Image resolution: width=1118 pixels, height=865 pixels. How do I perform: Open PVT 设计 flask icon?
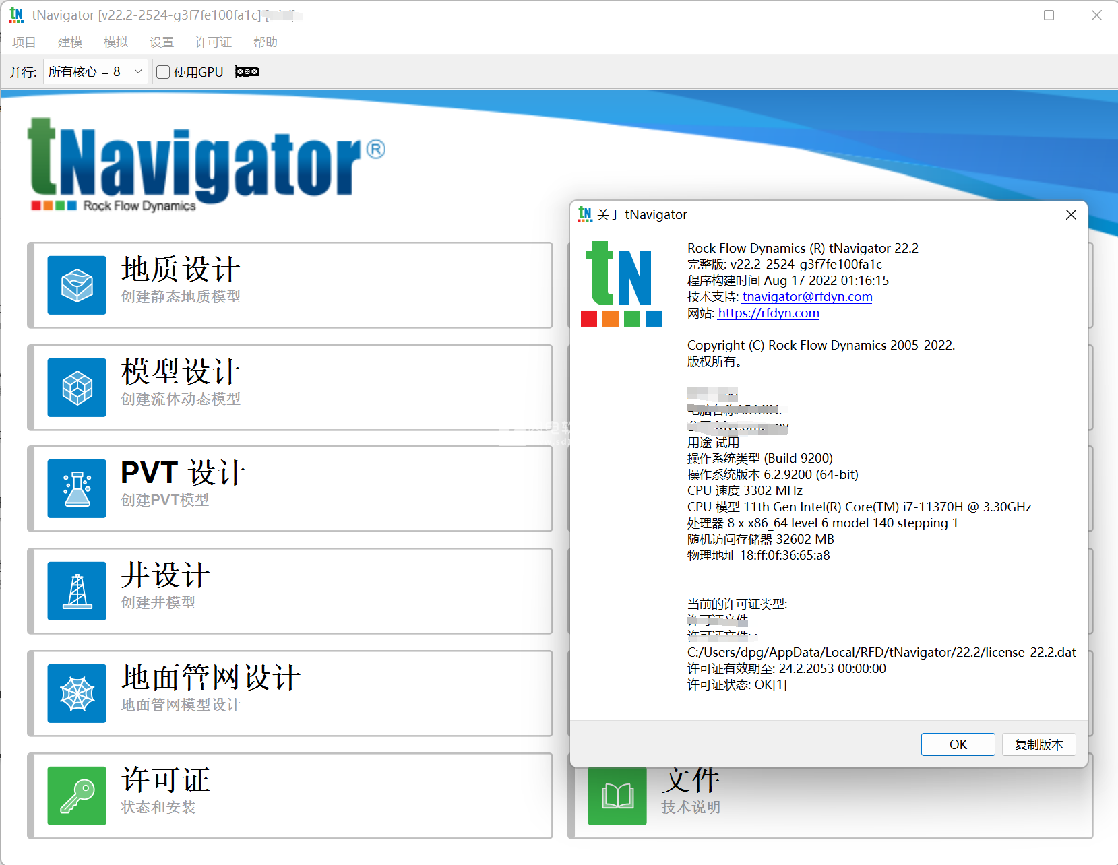[x=76, y=489]
